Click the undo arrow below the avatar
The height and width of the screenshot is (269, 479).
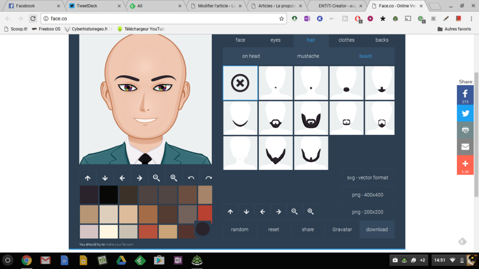(191, 177)
